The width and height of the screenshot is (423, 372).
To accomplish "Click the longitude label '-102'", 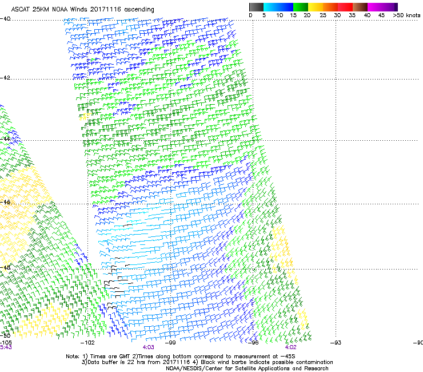I will 87,343.
